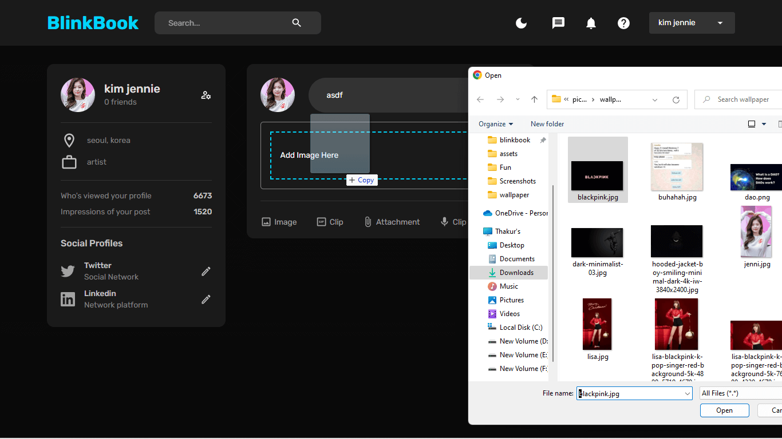Click the Refresh button in Open dialog
782x439 pixels.
[x=676, y=99]
